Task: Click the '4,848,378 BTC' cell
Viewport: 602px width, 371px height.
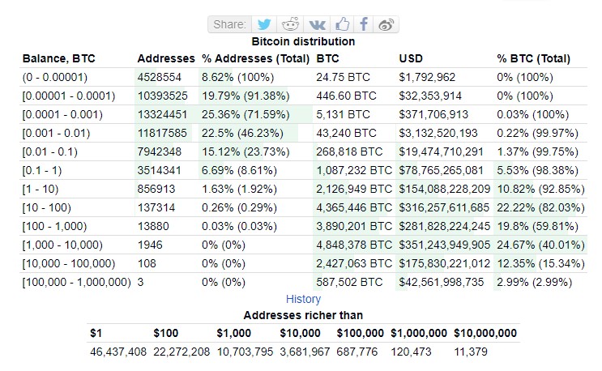Action: (354, 245)
